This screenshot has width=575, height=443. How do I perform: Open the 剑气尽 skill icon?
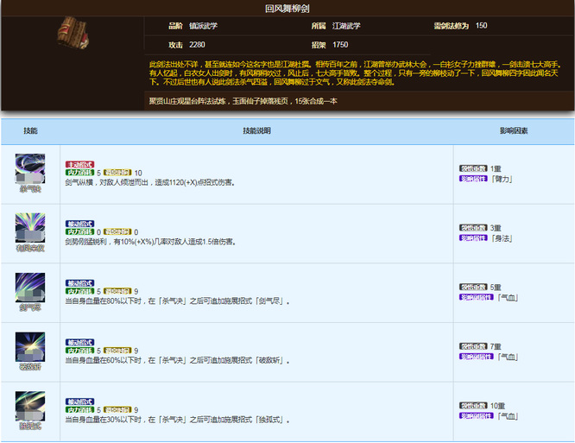point(30,287)
